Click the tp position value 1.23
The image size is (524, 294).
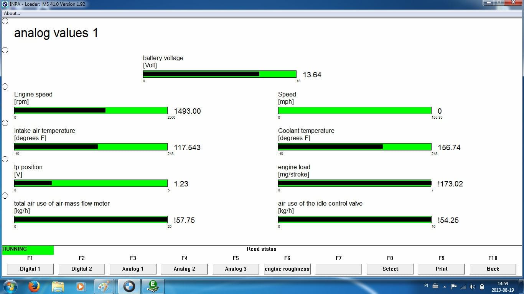click(x=181, y=184)
